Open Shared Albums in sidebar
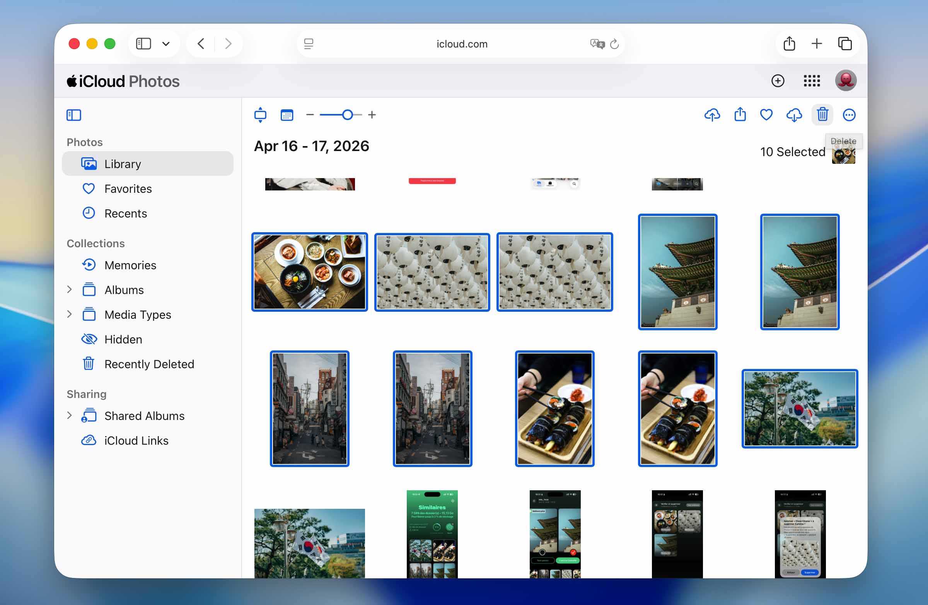928x605 pixels. tap(147, 416)
